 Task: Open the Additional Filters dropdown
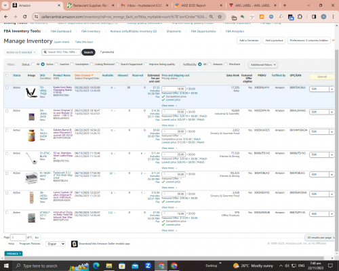263,64
